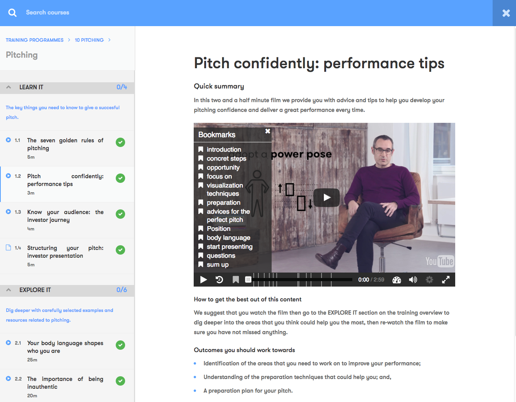This screenshot has width=516, height=402.
Task: Click the video icon of lesson 2.2
Action: click(8, 378)
